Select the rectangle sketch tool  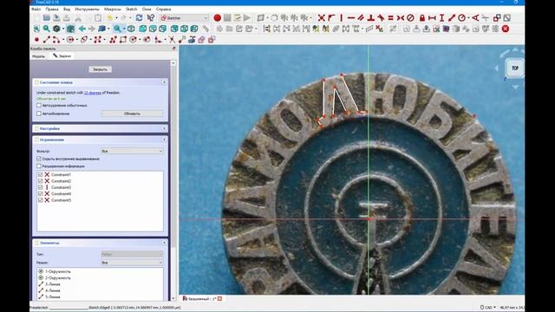123,40
